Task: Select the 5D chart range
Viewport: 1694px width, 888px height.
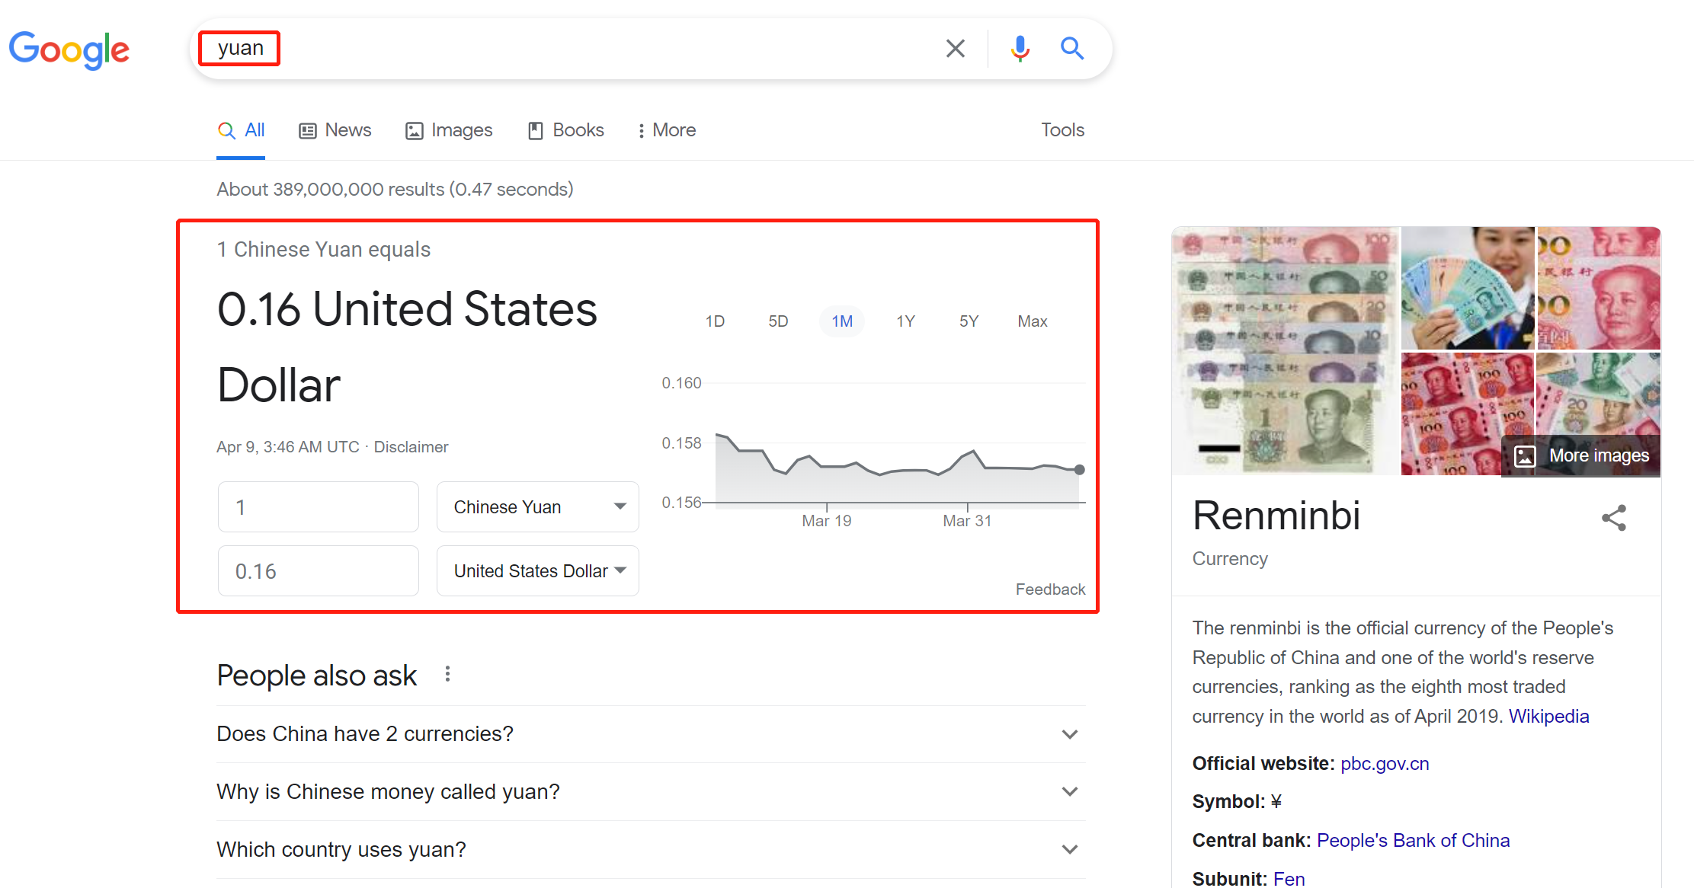Action: click(778, 321)
